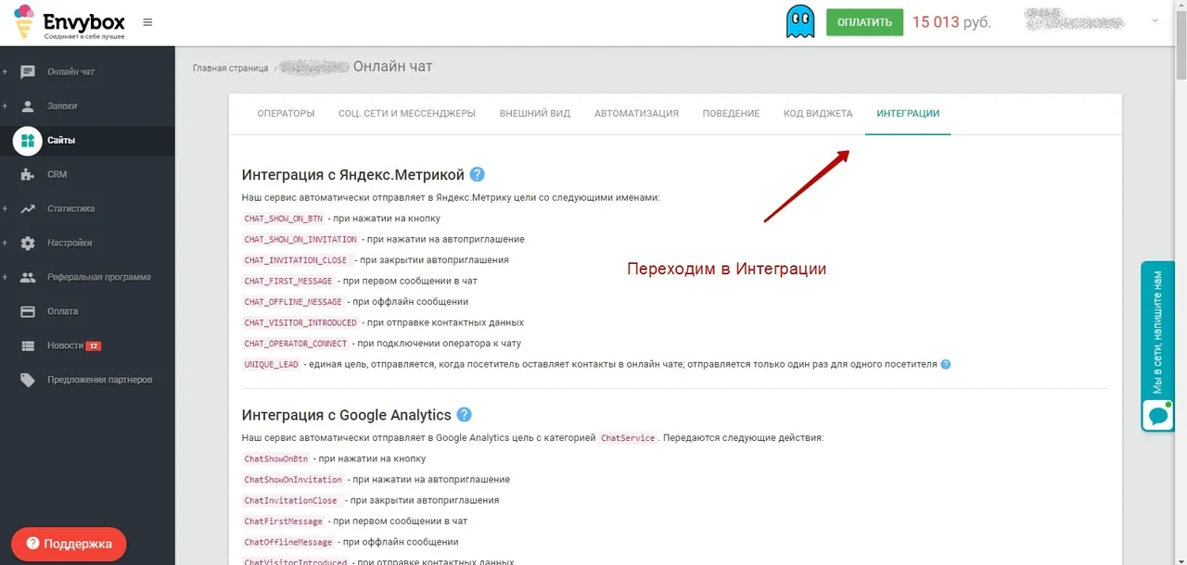Image resolution: width=1187 pixels, height=565 pixels.
Task: Click the blue ghost mascot icon
Action: [x=800, y=21]
